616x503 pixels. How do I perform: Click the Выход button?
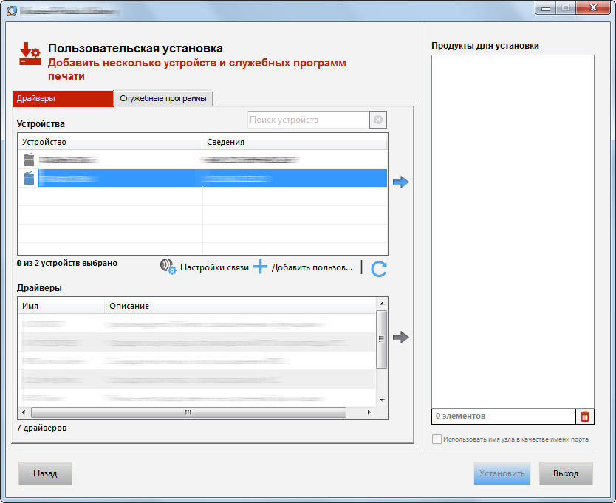click(x=566, y=473)
